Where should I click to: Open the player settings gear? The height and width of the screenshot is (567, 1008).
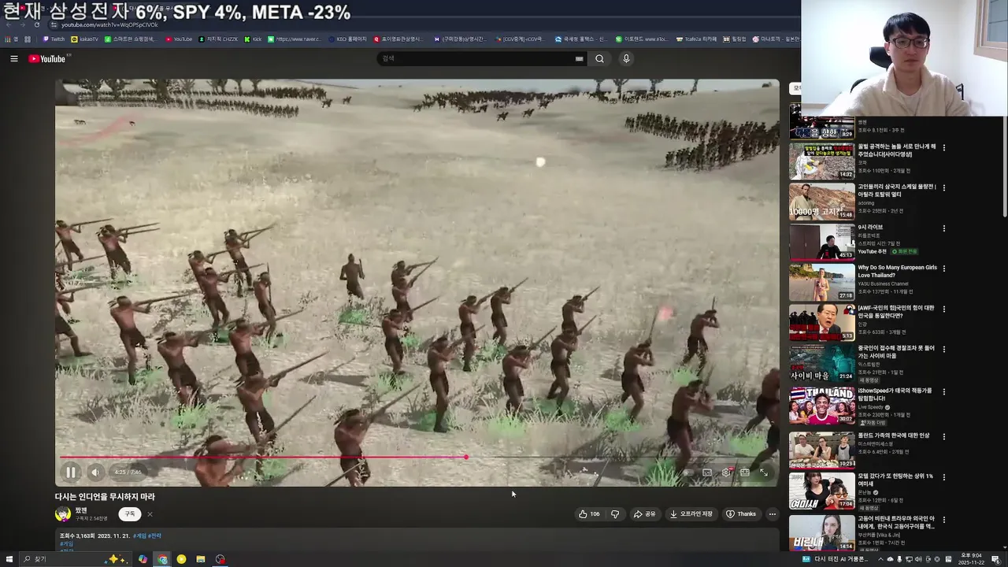726,472
